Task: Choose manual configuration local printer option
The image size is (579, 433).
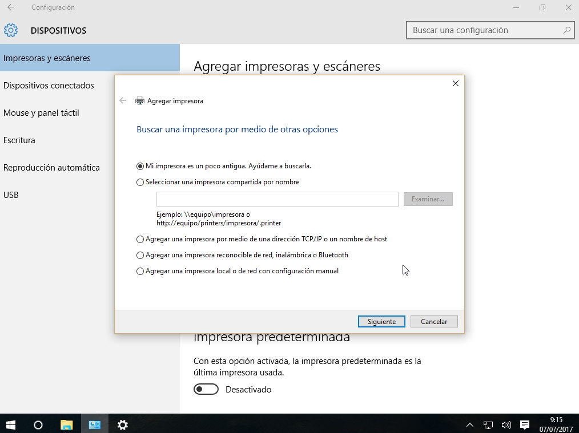Action: tap(140, 272)
